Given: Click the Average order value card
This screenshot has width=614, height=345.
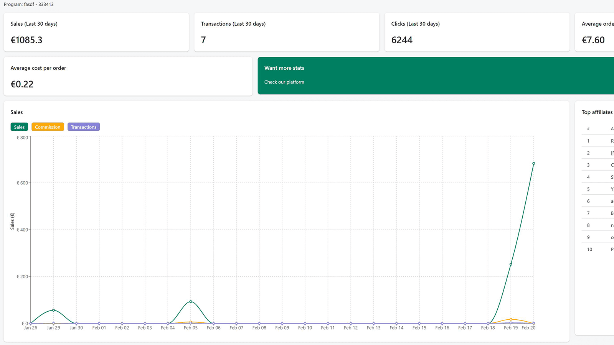Looking at the screenshot, I should click(597, 32).
